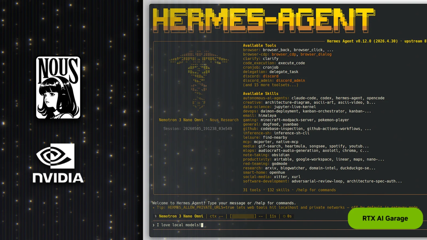Click the 'creative:' skills row
This screenshot has width=427, height=240.
click(x=309, y=102)
